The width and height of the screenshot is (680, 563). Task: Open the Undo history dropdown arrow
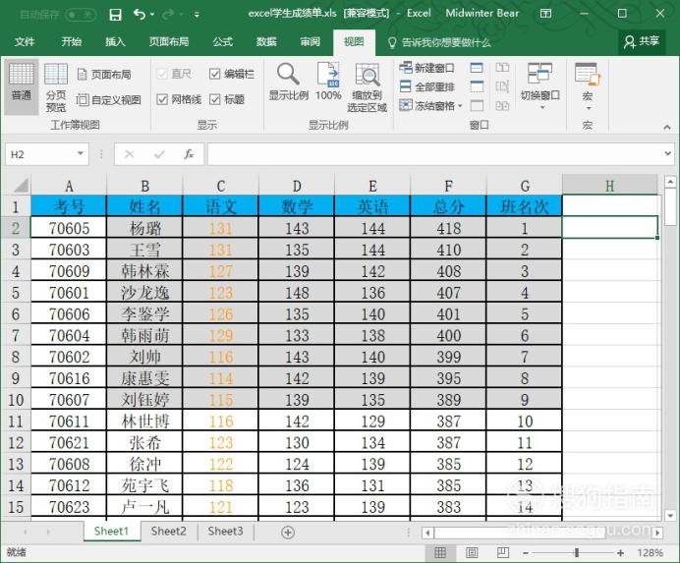pyautogui.click(x=152, y=15)
